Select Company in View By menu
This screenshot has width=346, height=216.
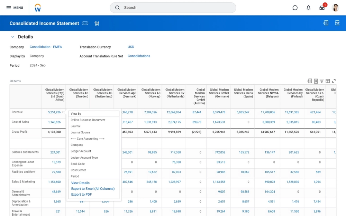(77, 145)
